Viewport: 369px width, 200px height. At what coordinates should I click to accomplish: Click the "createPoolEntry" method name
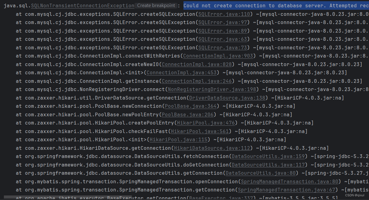coord(151,123)
